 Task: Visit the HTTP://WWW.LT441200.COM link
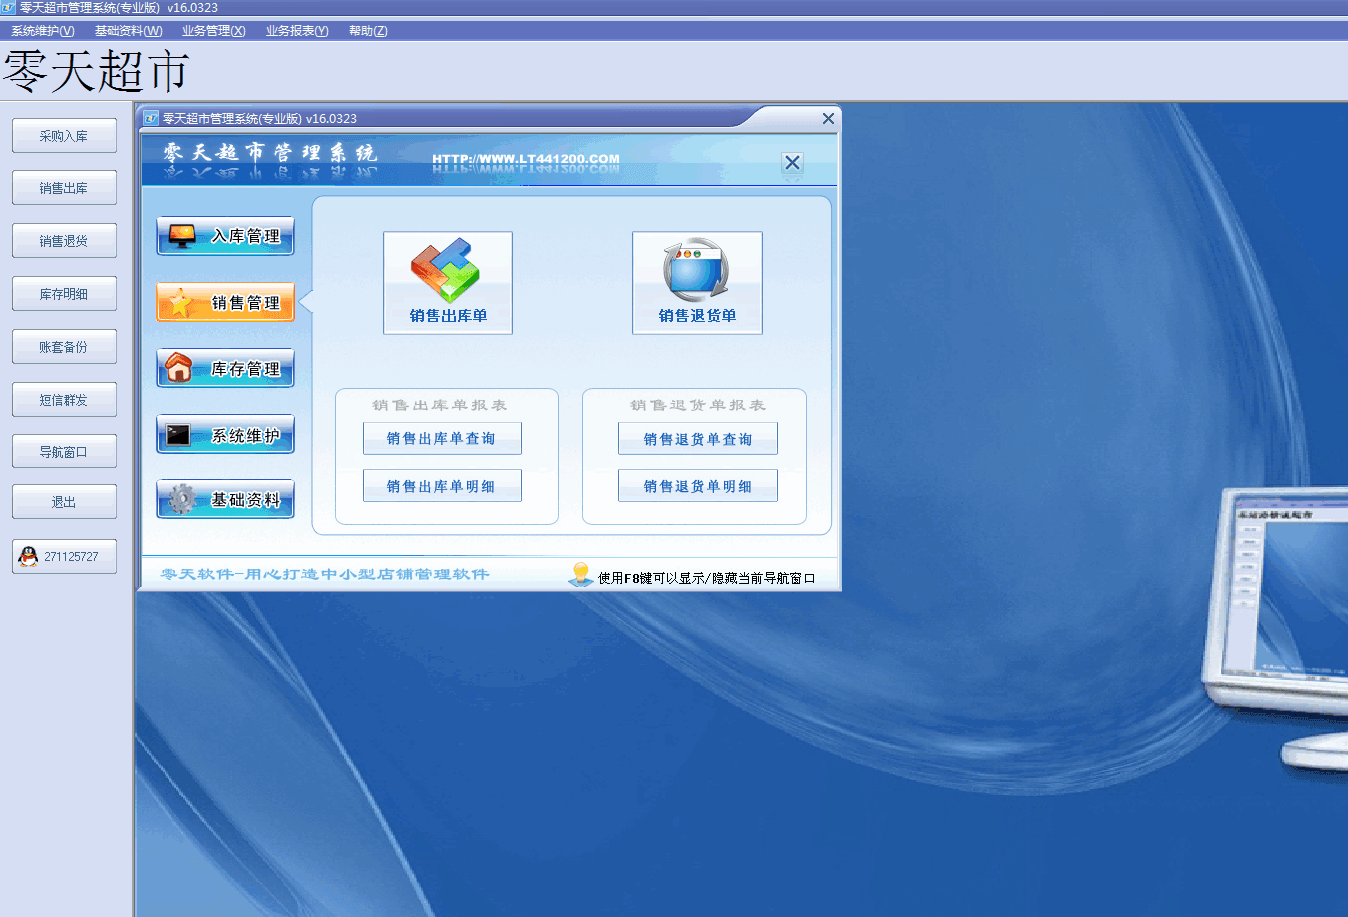(x=525, y=159)
